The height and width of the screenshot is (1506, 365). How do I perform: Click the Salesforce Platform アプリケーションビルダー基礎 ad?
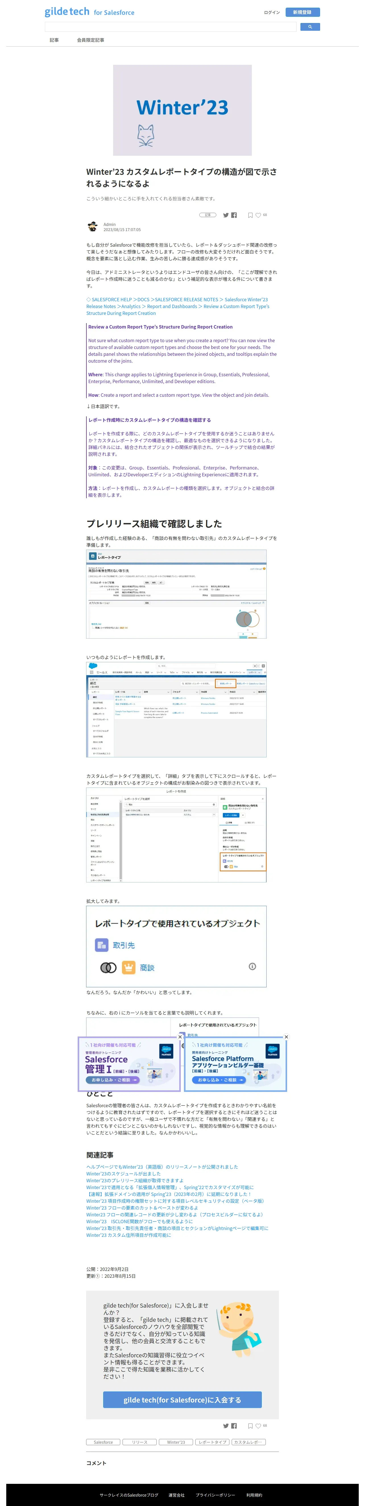coord(236,1064)
